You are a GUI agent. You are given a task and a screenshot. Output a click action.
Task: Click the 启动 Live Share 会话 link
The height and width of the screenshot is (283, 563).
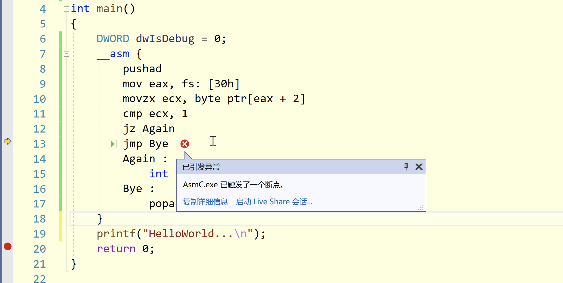tap(274, 202)
